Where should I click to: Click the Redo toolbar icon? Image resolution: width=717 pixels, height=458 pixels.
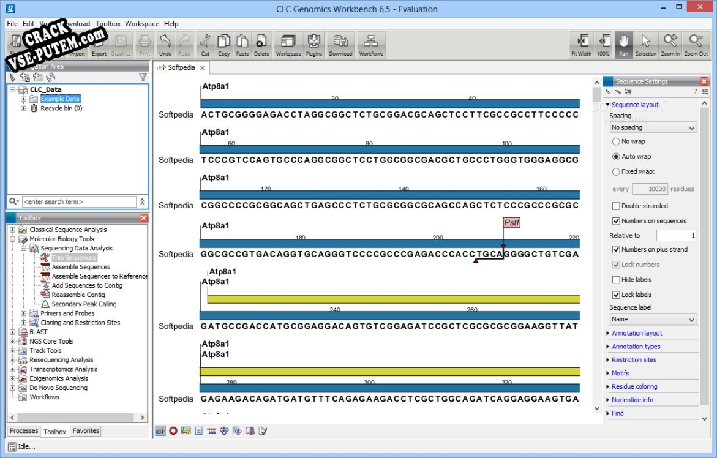click(184, 45)
